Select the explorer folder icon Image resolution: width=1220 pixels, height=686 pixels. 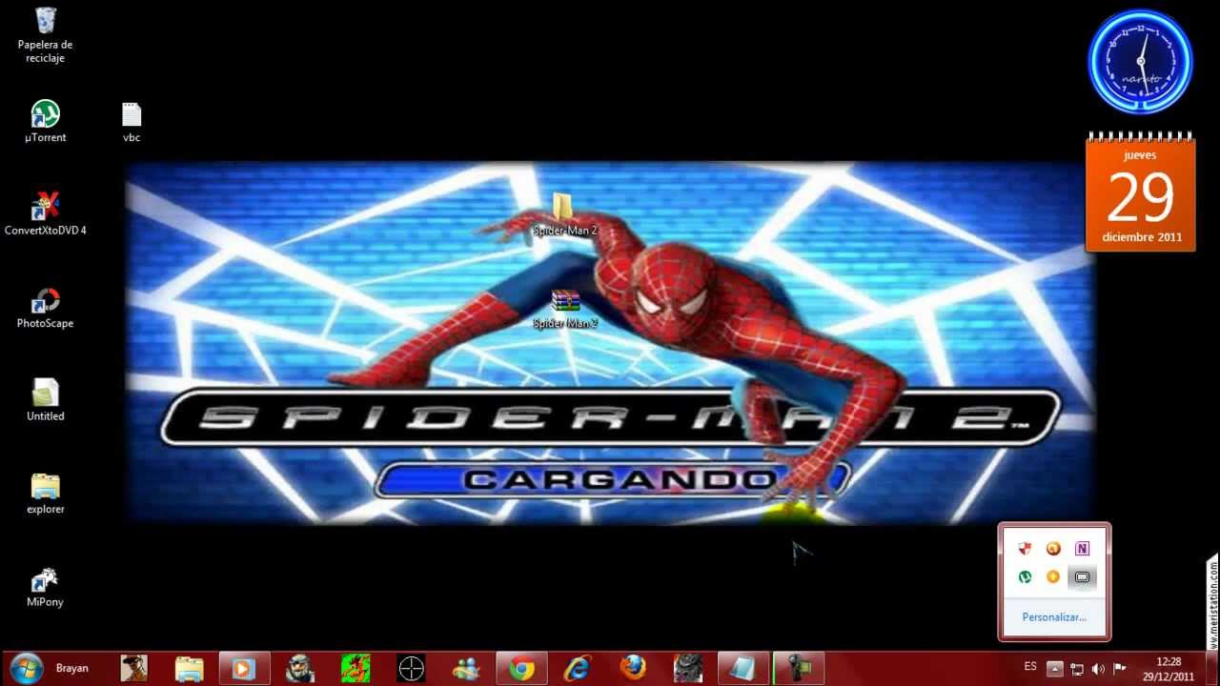45,493
